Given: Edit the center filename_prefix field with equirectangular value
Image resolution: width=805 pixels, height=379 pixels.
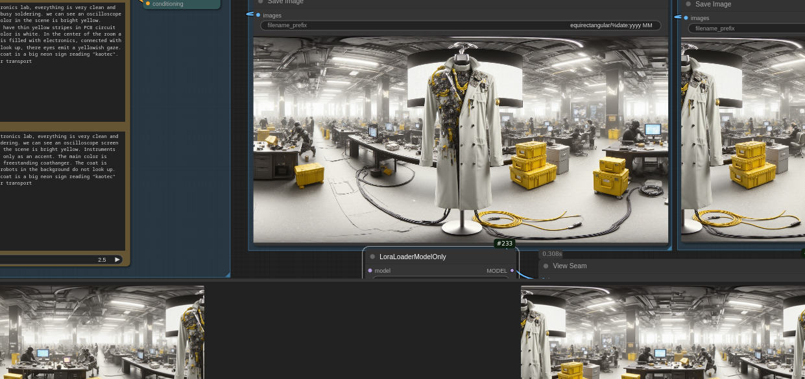Looking at the screenshot, I should tap(461, 25).
